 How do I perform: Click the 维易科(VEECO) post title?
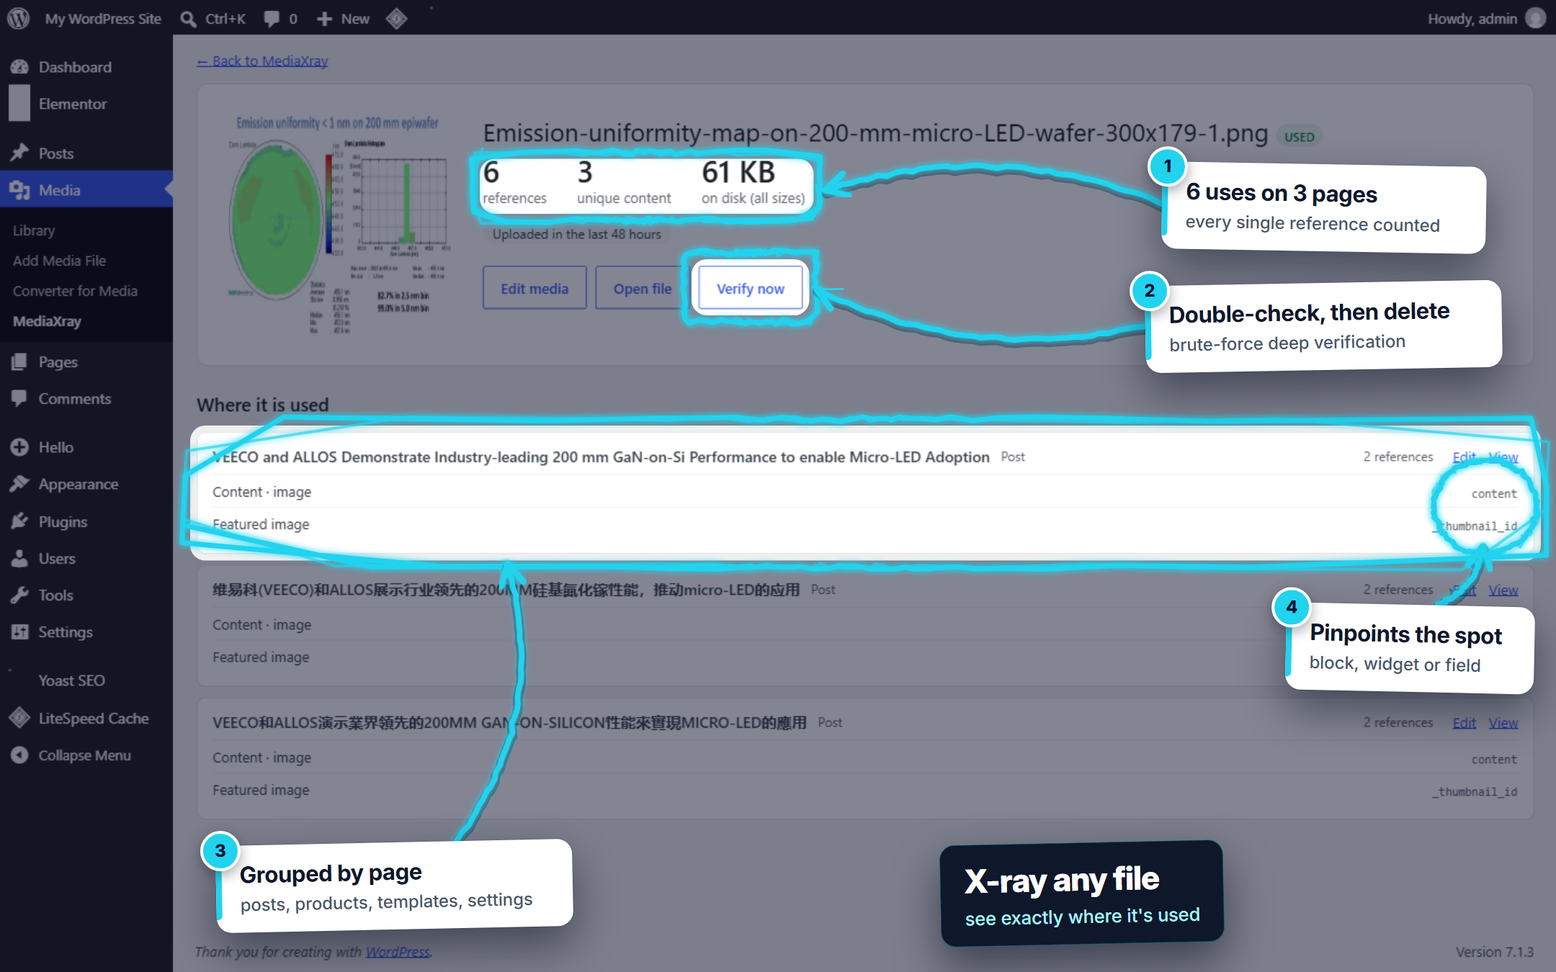click(506, 590)
